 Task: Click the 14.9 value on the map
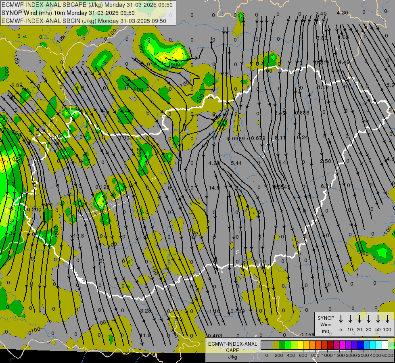coord(214,188)
